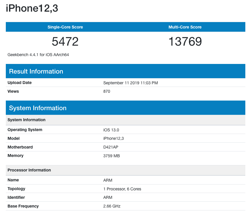The height and width of the screenshot is (211, 252).
Task: Select the Identifier label
Action: (x=16, y=197)
